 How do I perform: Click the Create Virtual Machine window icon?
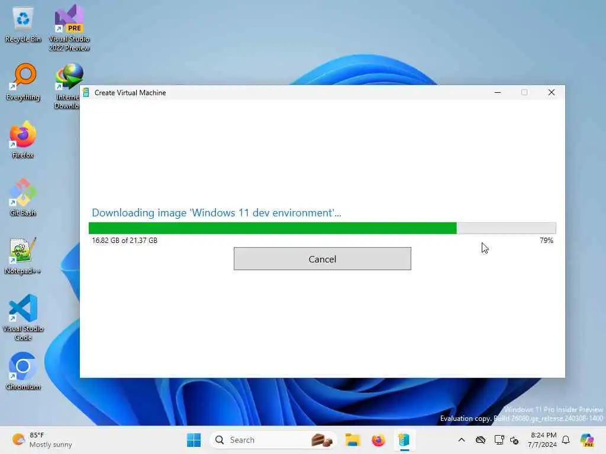(86, 93)
